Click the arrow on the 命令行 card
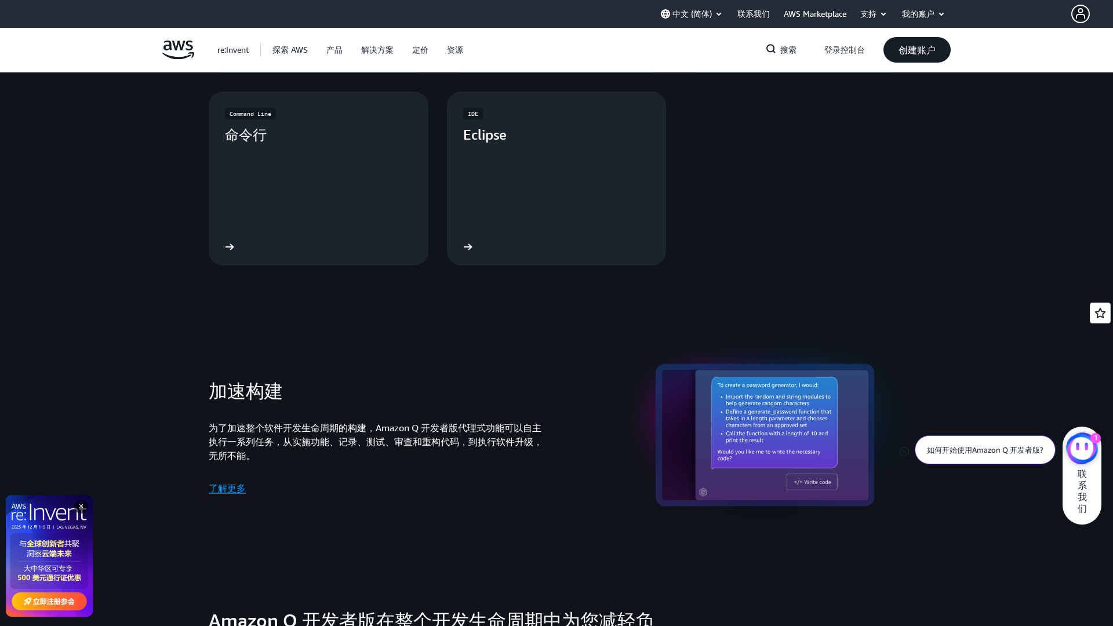The image size is (1113, 626). [230, 247]
